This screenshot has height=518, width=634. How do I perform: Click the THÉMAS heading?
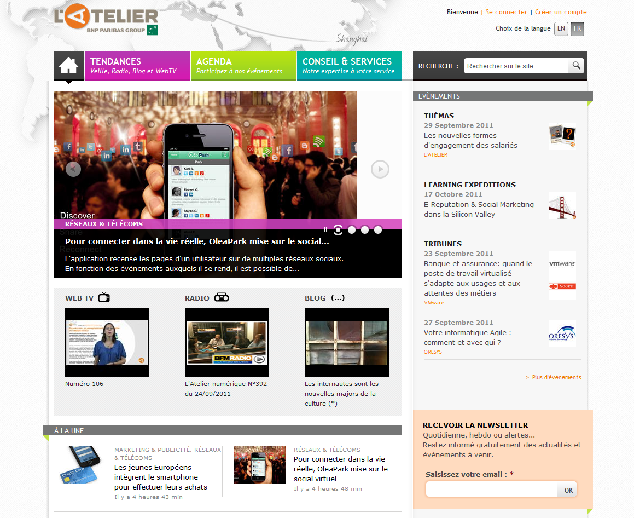click(439, 116)
